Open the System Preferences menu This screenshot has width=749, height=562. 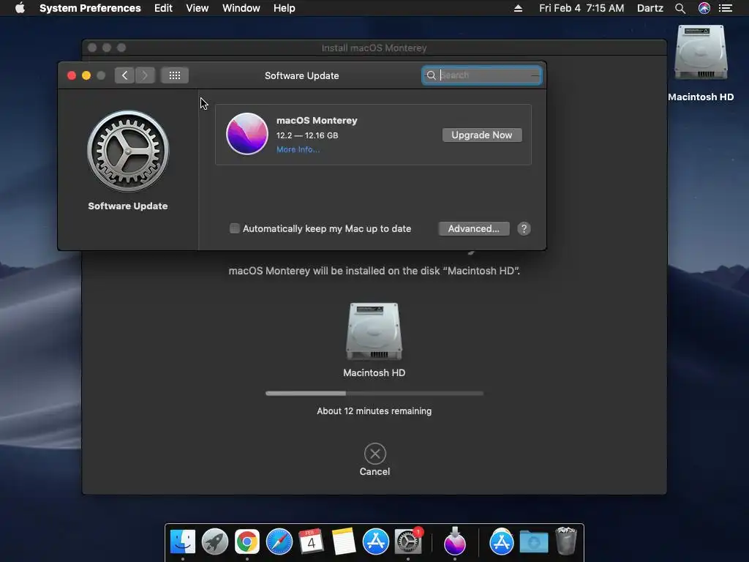[90, 8]
